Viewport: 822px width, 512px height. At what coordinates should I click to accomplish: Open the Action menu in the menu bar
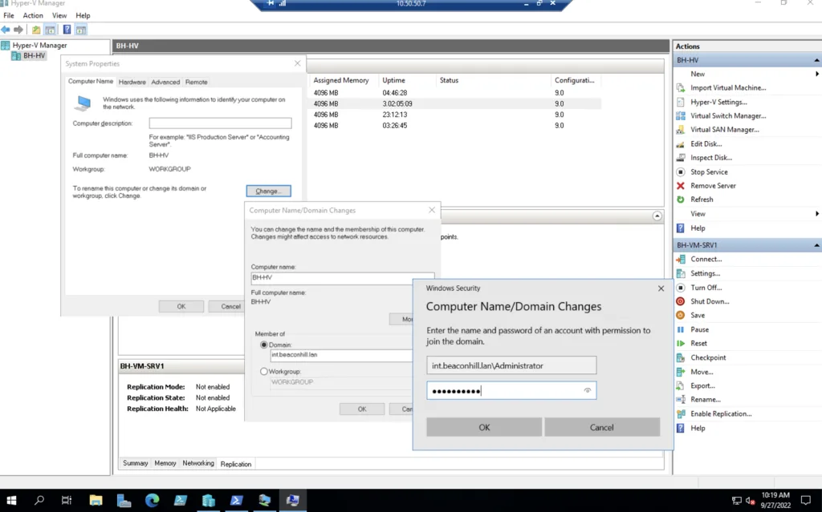[33, 16]
